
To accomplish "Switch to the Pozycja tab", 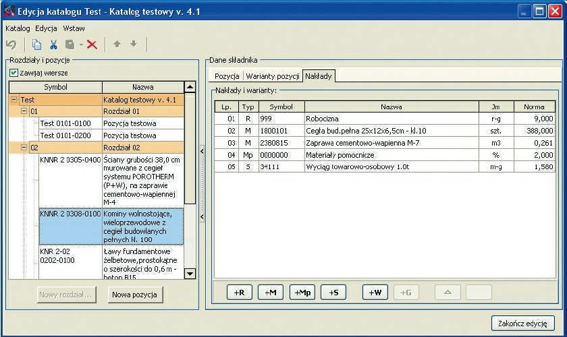I will point(227,76).
